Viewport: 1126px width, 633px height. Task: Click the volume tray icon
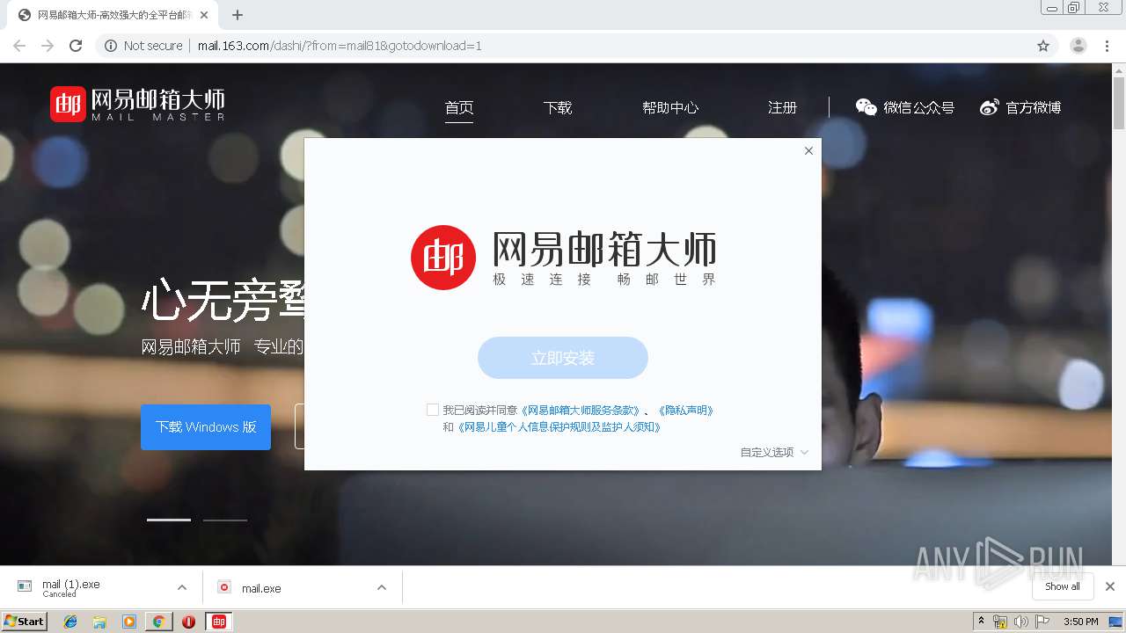point(1020,622)
